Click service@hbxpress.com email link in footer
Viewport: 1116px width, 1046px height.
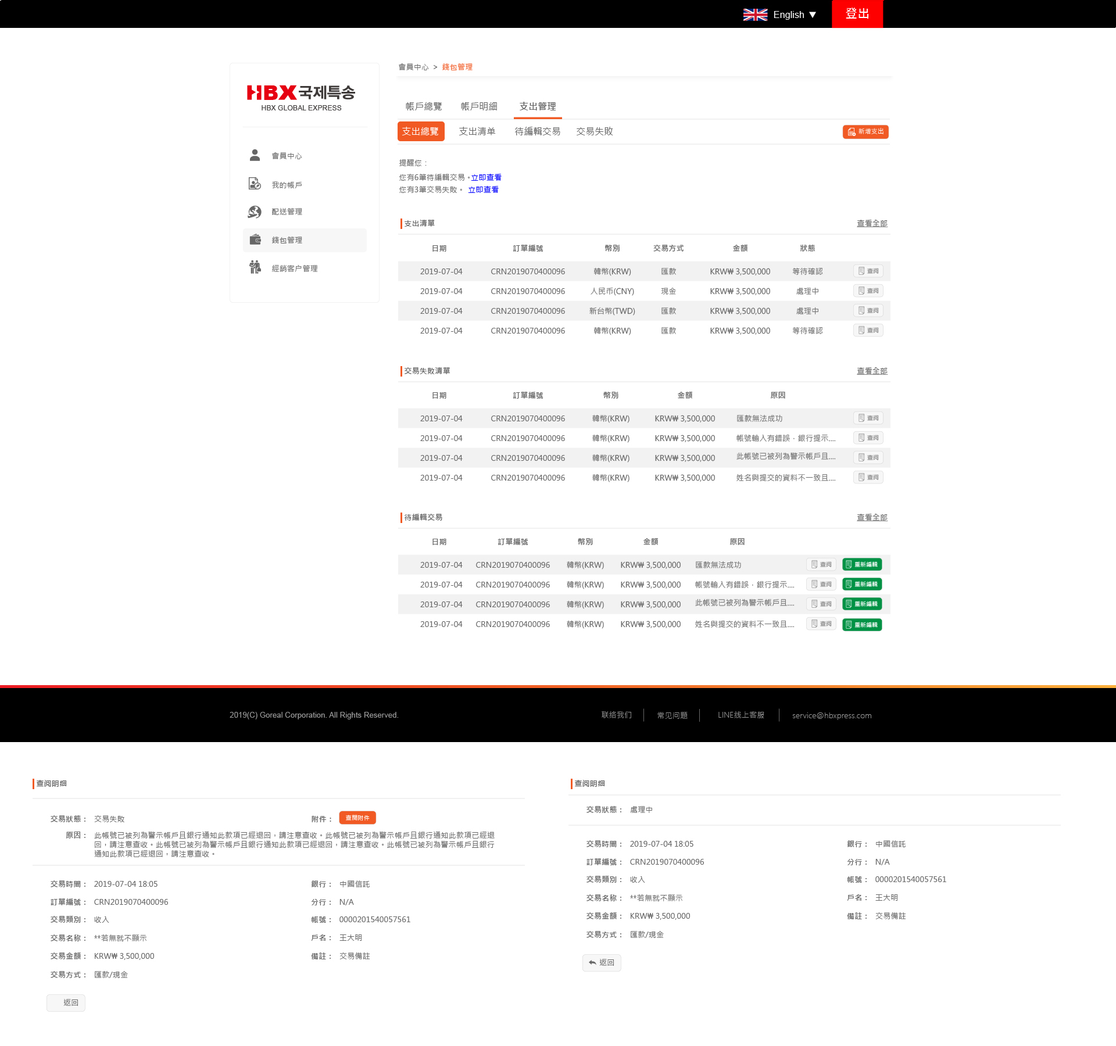click(831, 715)
